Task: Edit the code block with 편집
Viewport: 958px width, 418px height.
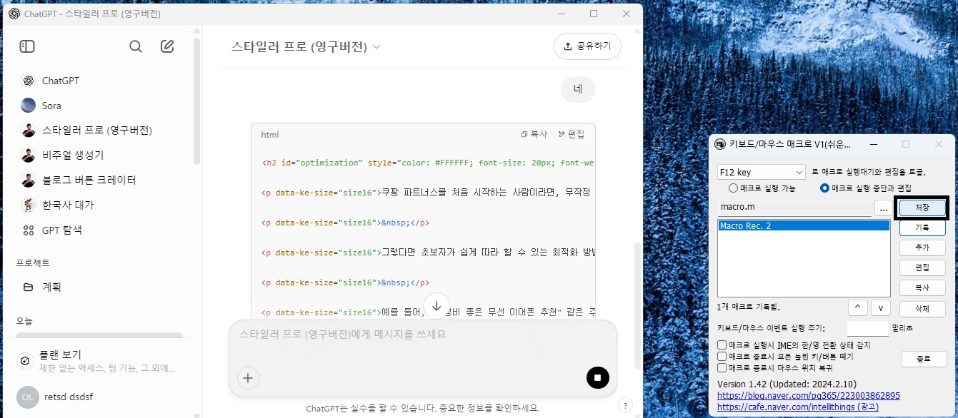Action: tap(572, 134)
